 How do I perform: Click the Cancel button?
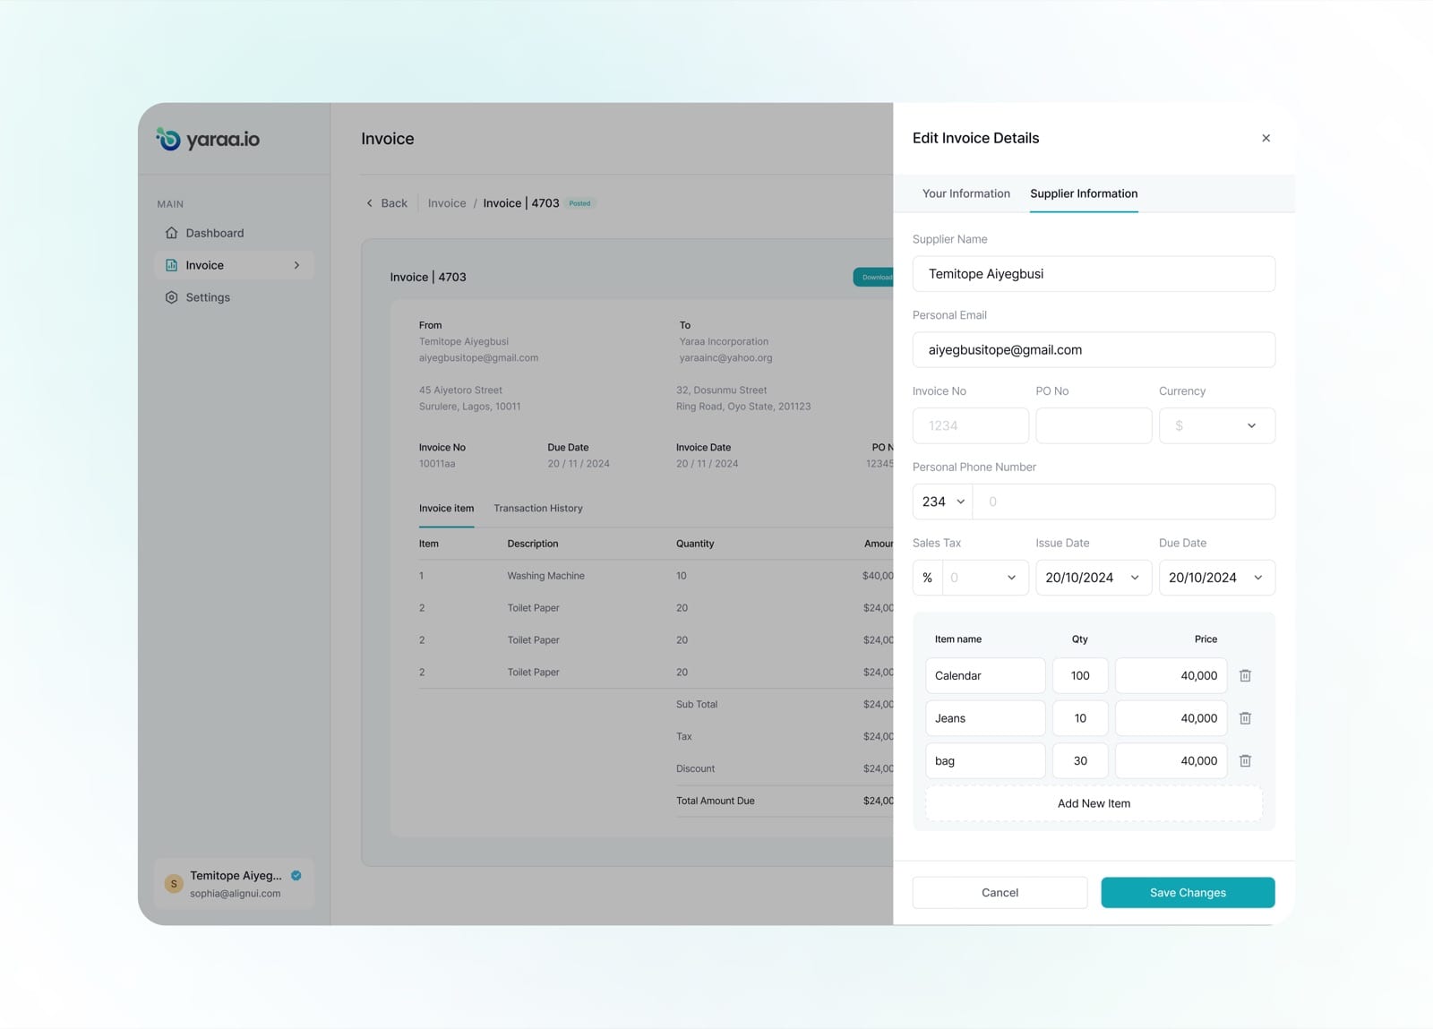click(x=1000, y=893)
